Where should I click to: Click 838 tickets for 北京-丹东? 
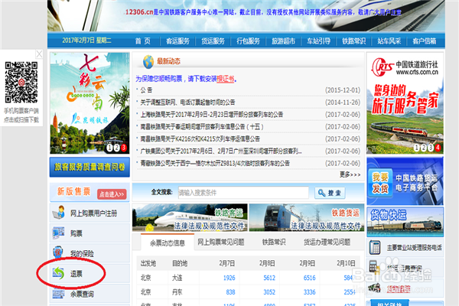230,292
